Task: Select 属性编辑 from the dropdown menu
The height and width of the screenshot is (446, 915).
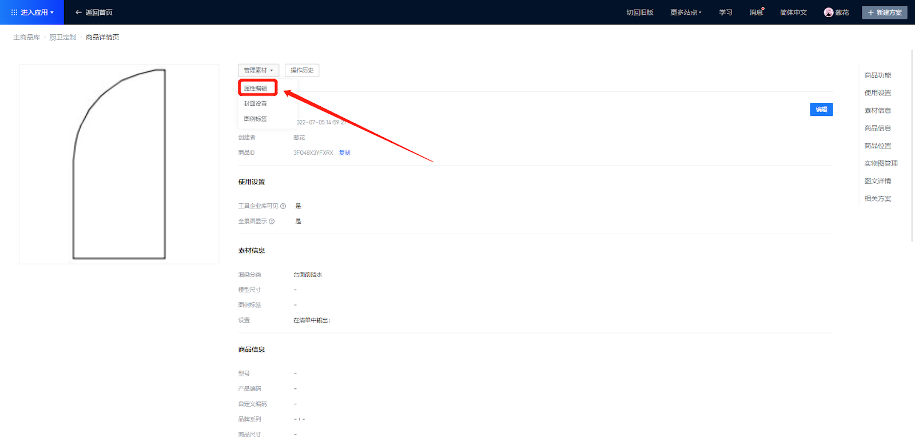Action: point(256,88)
